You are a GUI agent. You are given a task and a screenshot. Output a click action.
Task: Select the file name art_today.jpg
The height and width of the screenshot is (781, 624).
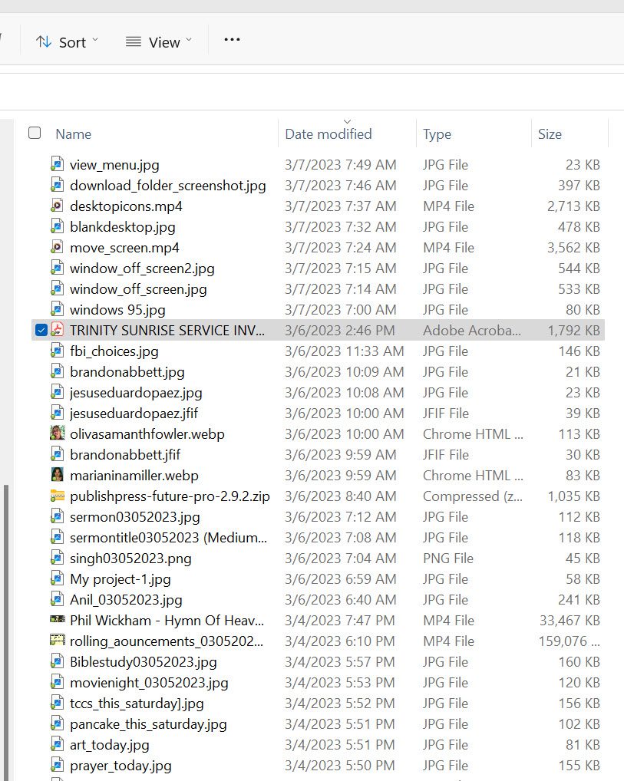click(x=110, y=745)
